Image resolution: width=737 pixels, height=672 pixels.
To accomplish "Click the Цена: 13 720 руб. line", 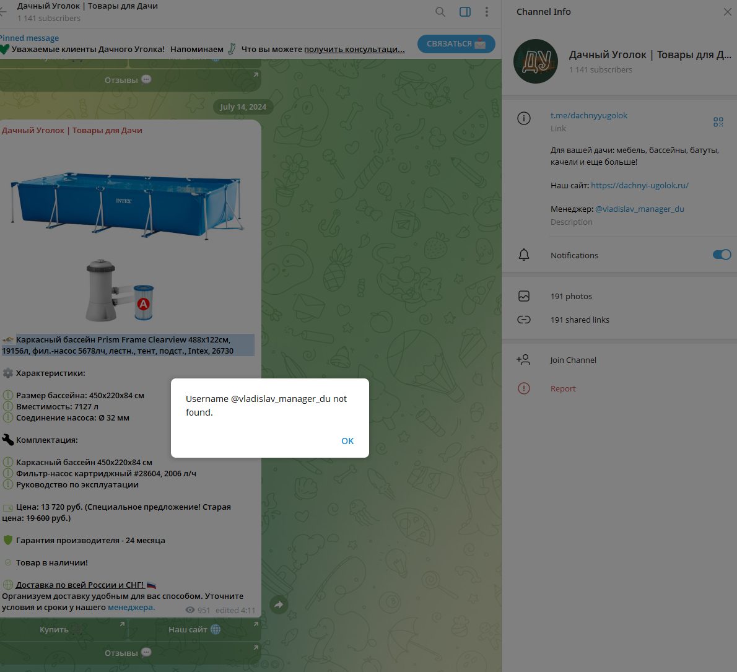I will (x=116, y=513).
